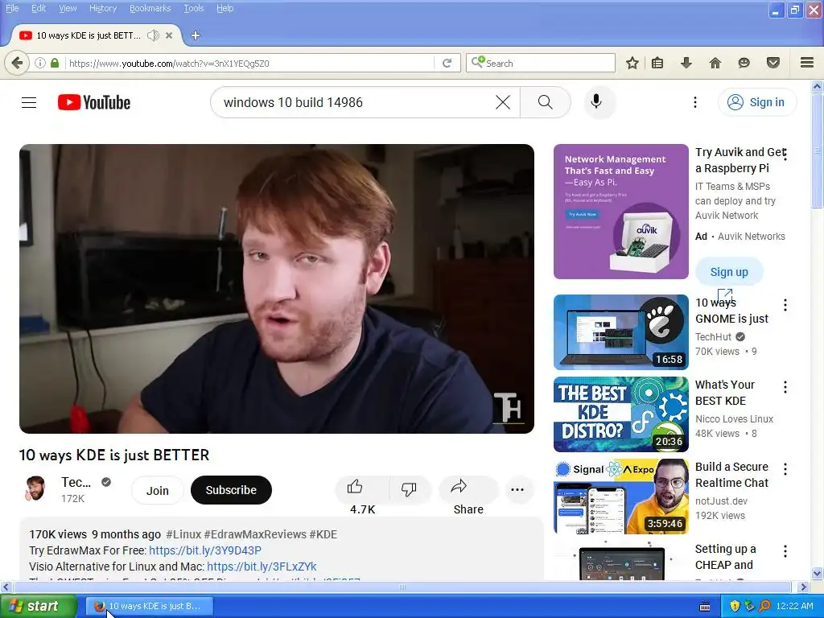This screenshot has height=618, width=824.
Task: Open TechHut channel avatar
Action: click(35, 489)
